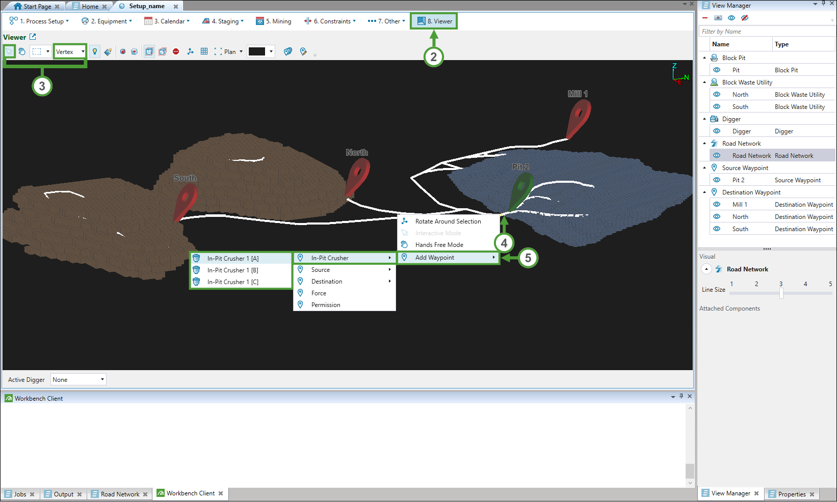Viewport: 837px width, 502px height.
Task: Hide the Digger layer via eye icon
Action: point(717,131)
